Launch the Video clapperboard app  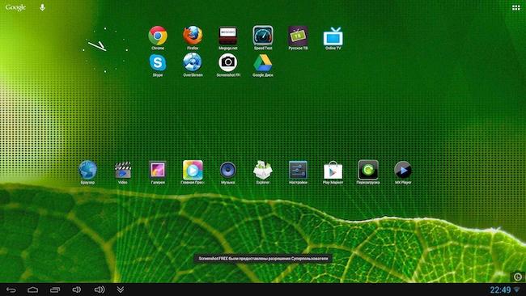tap(123, 170)
